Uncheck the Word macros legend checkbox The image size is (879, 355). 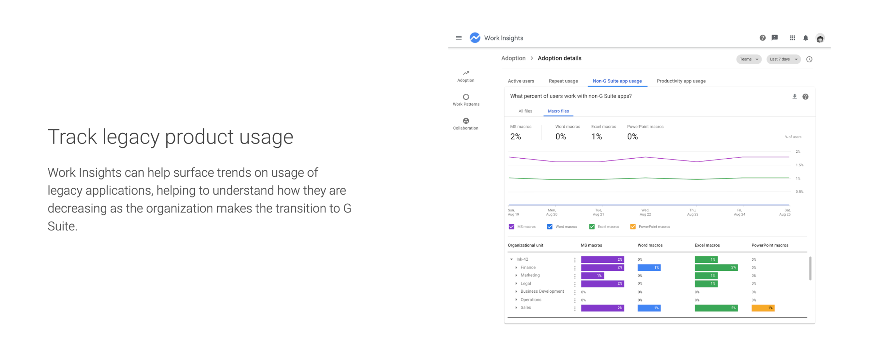pyautogui.click(x=550, y=227)
